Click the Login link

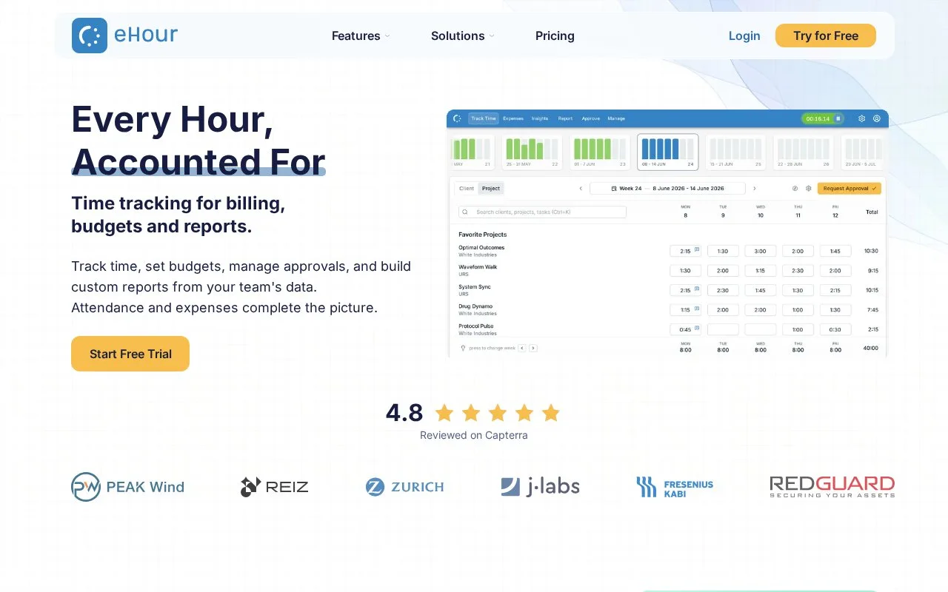[744, 36]
